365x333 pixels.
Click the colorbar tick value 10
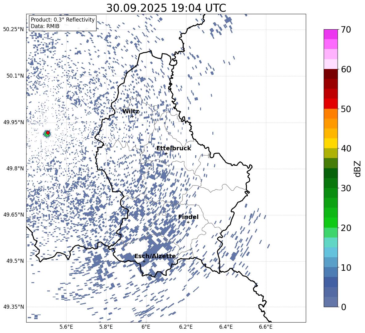pos(346,267)
